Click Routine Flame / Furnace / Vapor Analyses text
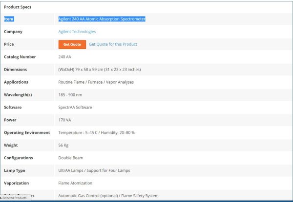293x202 pixels. (96, 82)
